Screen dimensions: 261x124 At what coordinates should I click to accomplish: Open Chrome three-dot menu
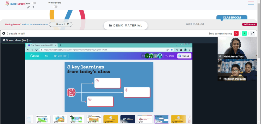tap(189, 50)
